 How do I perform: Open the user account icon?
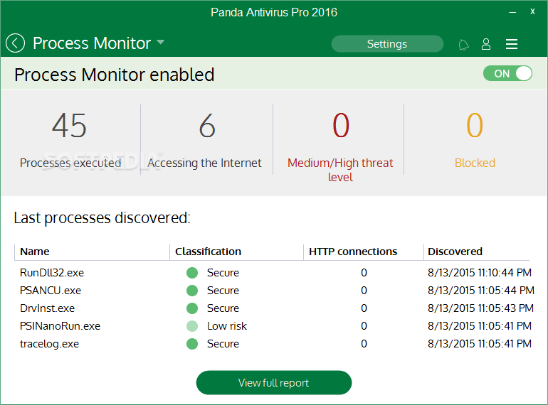[x=486, y=44]
